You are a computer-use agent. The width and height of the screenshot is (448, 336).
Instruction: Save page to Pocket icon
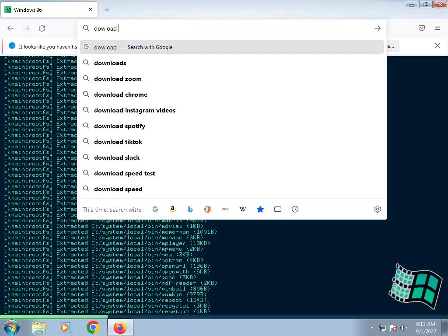click(422, 28)
